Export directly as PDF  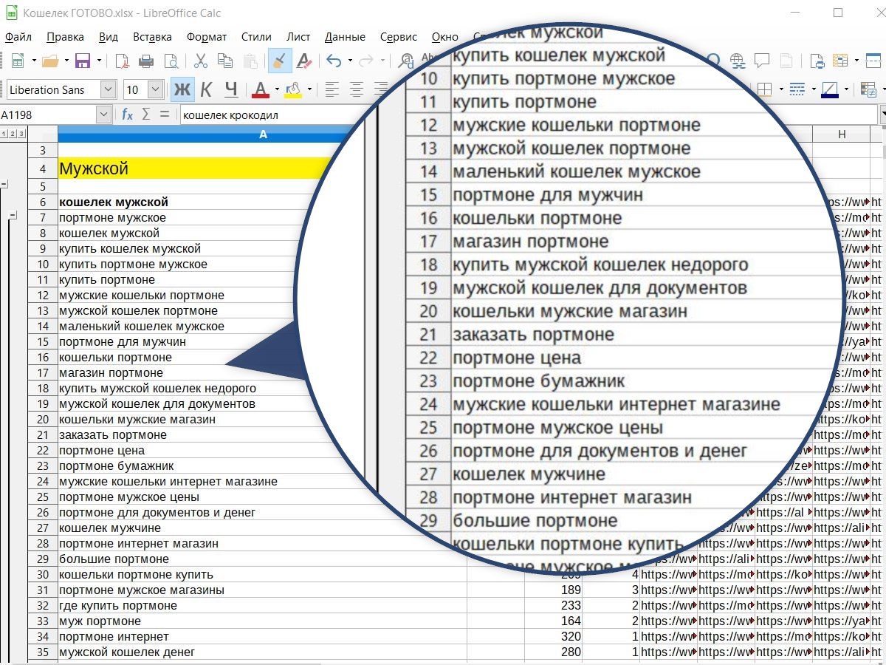(123, 61)
